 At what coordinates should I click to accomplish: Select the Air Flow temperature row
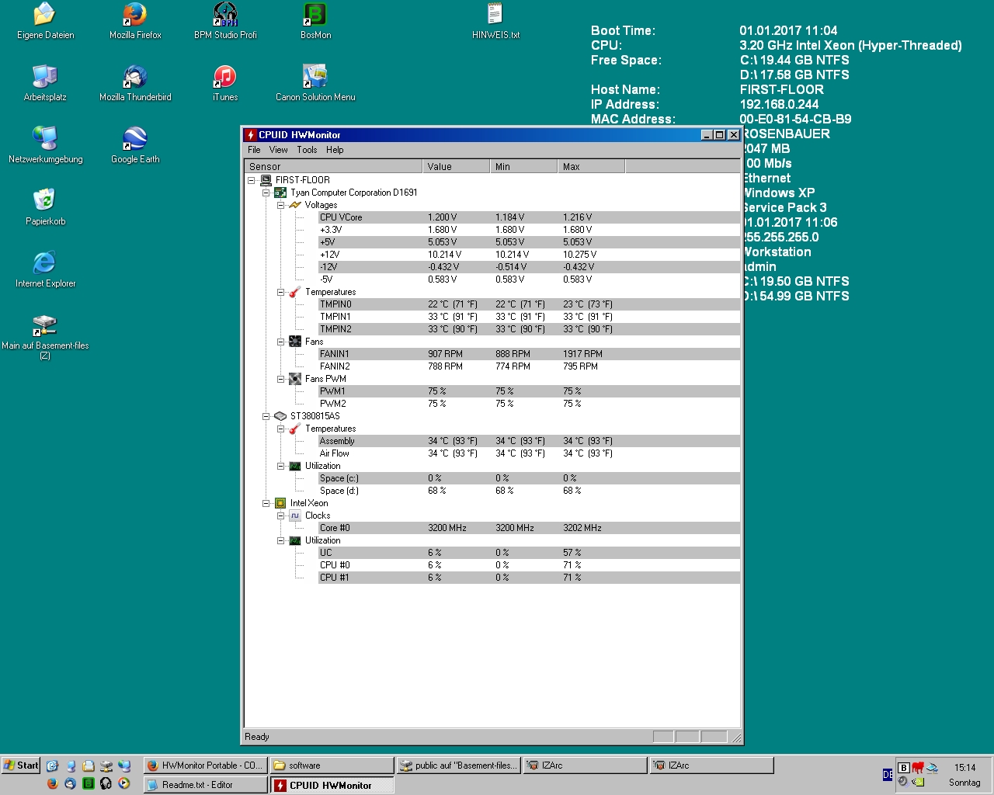click(x=529, y=453)
